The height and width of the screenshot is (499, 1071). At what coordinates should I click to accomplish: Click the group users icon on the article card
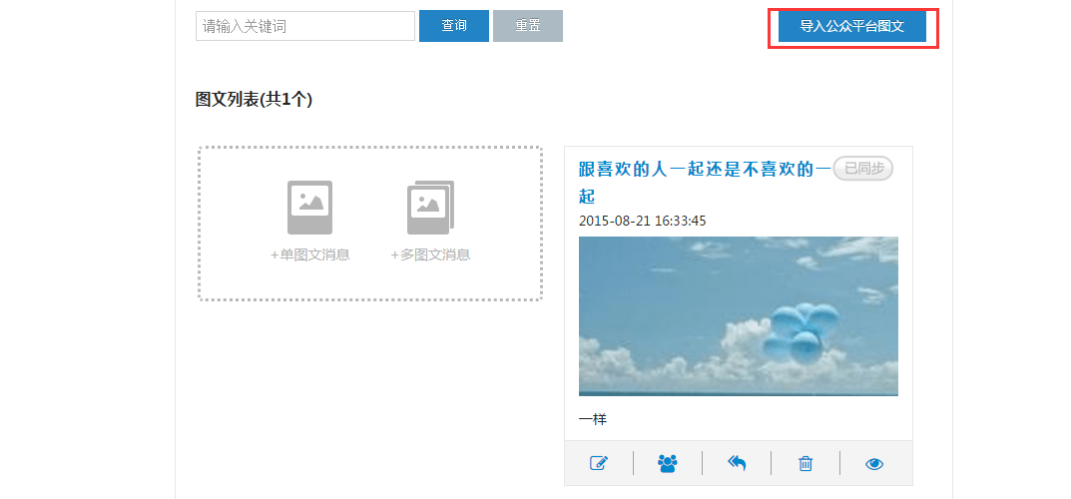[x=668, y=463]
